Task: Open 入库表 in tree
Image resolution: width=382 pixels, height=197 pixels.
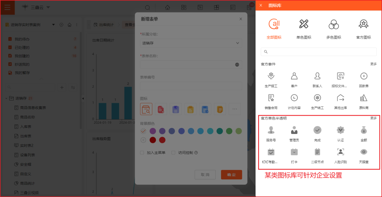Action: pyautogui.click(x=26, y=127)
